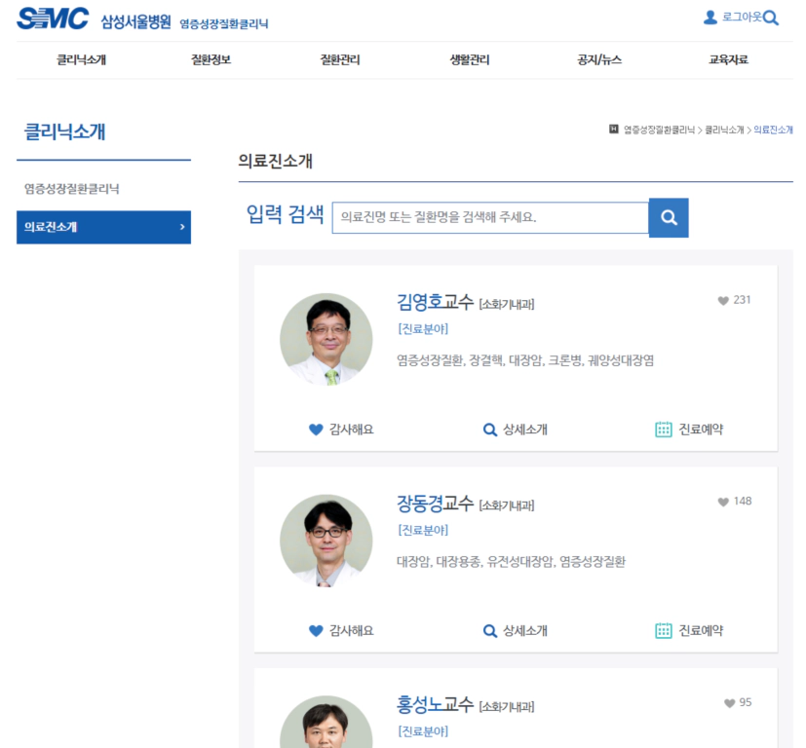Click 염증성장질환클리닉 in the breadcrumb

[659, 130]
